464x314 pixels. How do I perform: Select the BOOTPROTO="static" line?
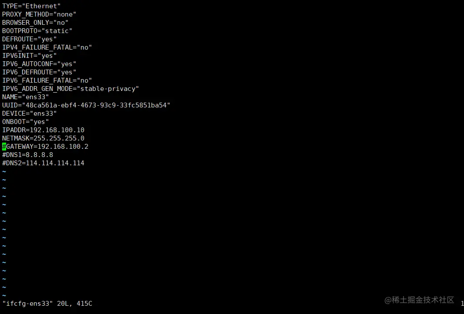(37, 31)
